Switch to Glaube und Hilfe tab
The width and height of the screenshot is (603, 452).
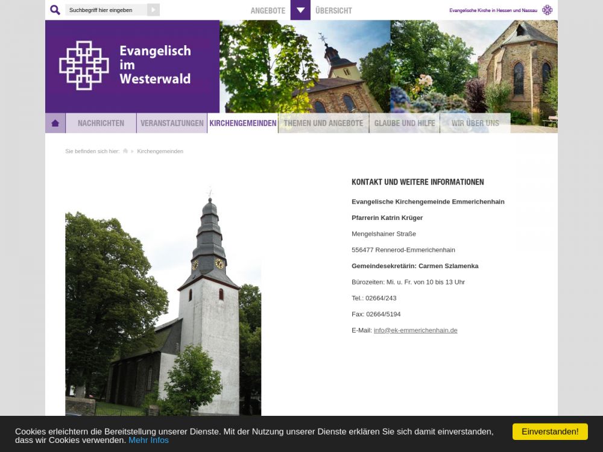pyautogui.click(x=404, y=123)
